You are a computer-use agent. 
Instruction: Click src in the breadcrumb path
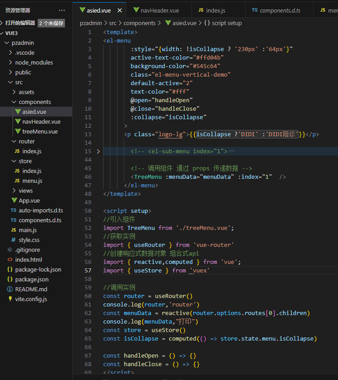(x=113, y=23)
